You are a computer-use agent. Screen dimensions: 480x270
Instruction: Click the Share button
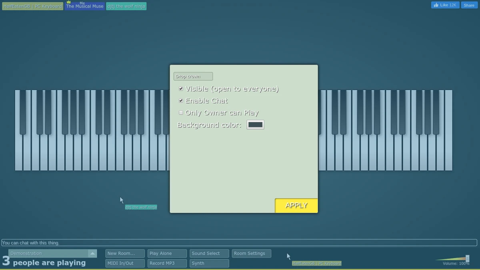coord(469,5)
